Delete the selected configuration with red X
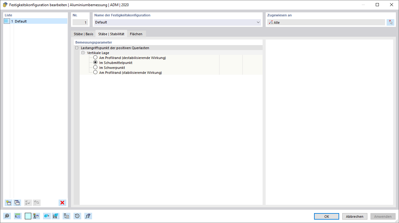399x223 pixels. click(x=62, y=203)
